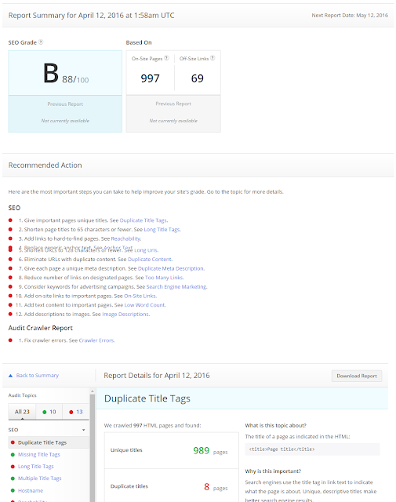
Task: Click the Duplicate Title Tags page heading
Action: [147, 398]
